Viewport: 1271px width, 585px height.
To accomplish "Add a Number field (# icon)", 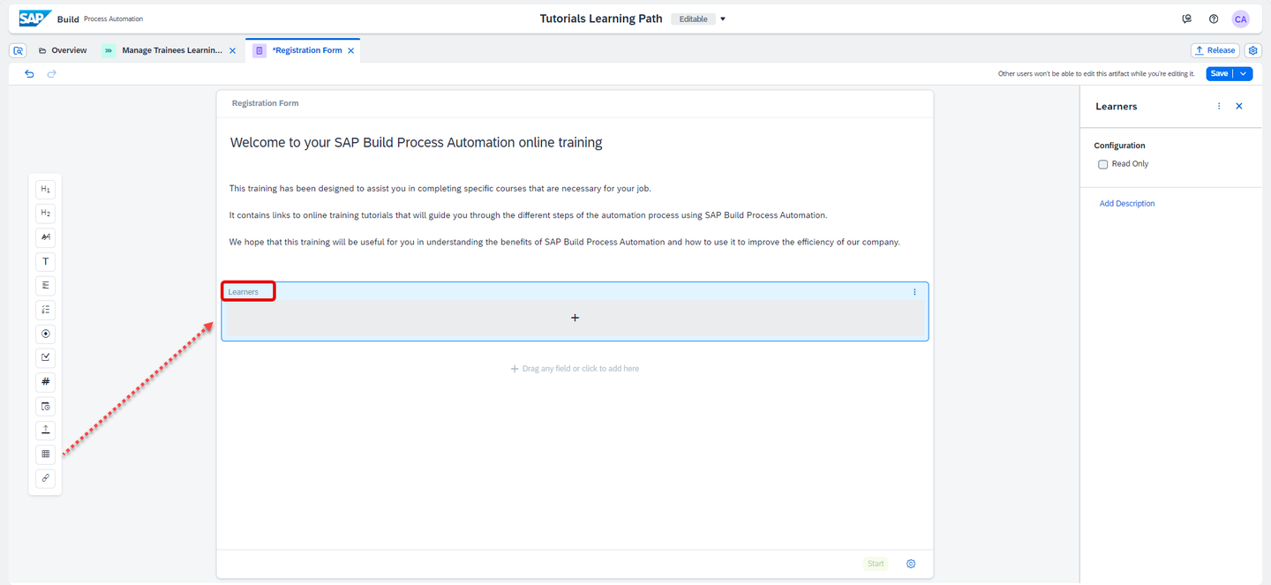I will [45, 382].
